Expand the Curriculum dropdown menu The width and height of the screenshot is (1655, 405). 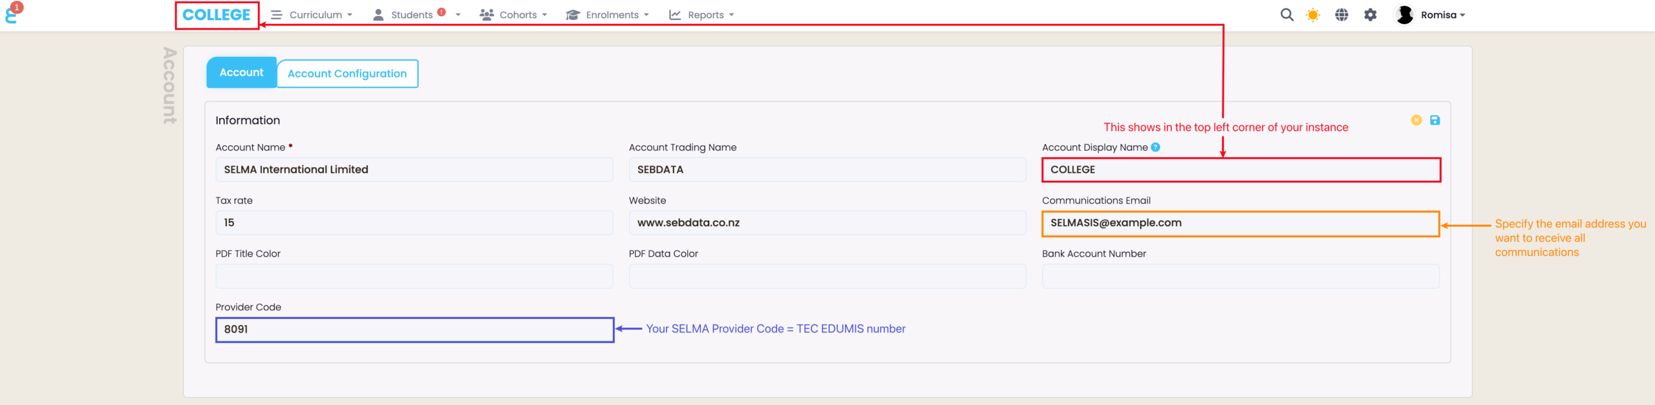click(312, 15)
